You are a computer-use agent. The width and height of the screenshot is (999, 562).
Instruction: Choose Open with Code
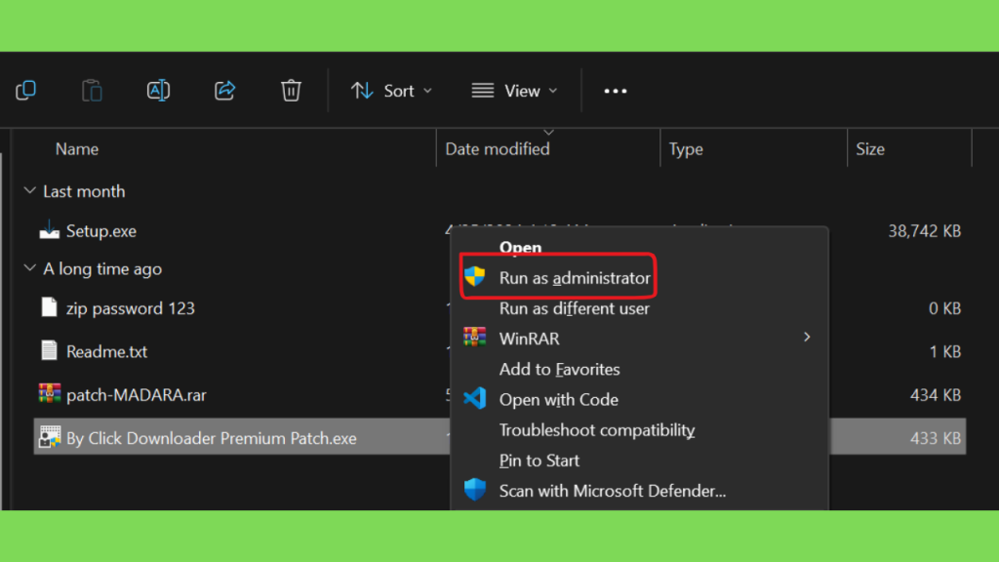[559, 399]
